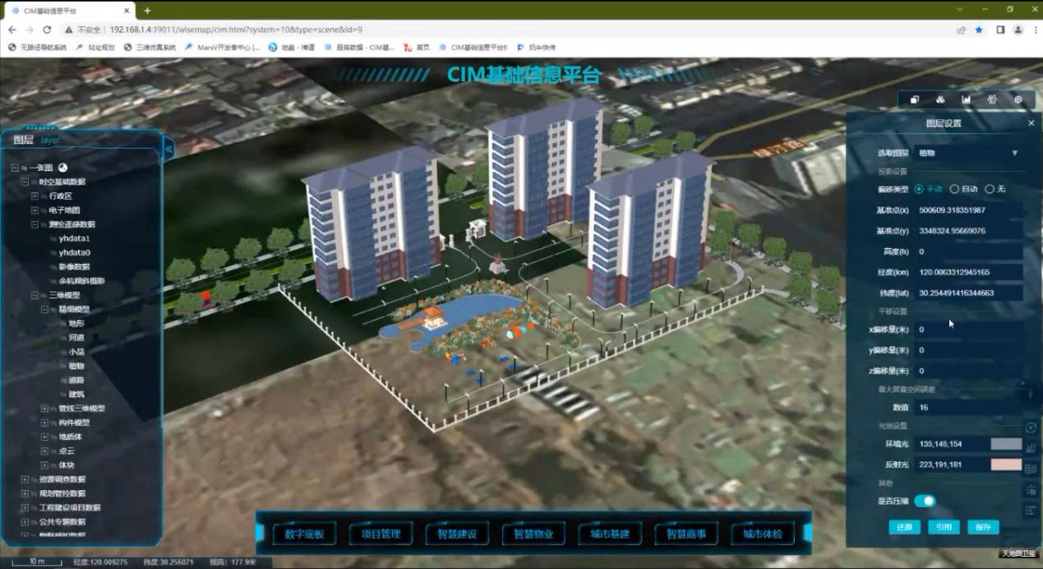Click the grid table icon on right sidebar
1043x569 pixels.
coord(1031,469)
